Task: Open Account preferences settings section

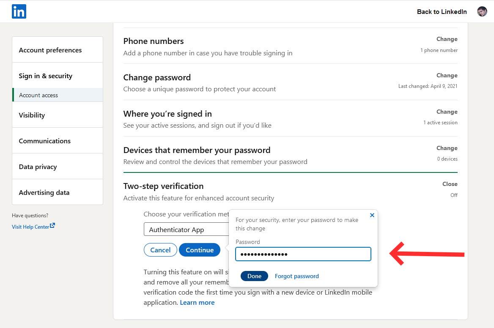Action: pos(50,50)
